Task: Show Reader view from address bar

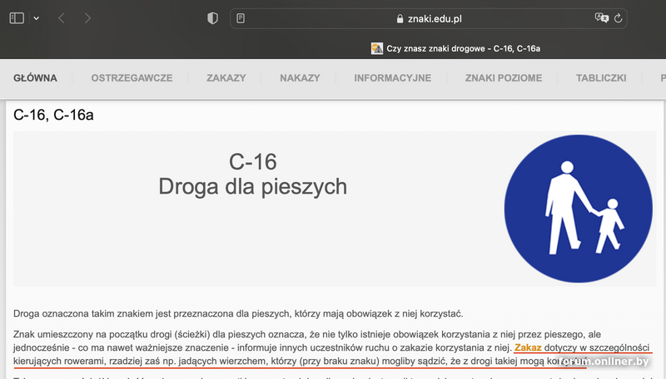Action: point(241,18)
